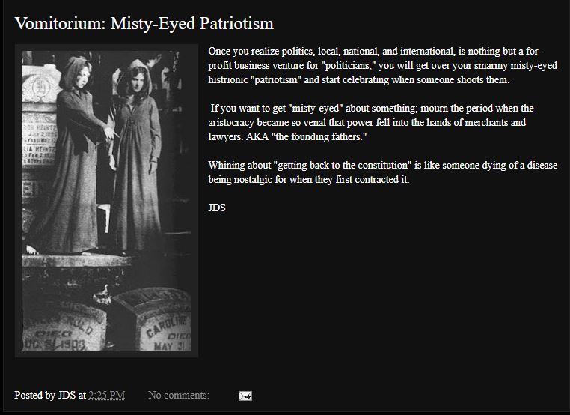The width and height of the screenshot is (570, 415).
Task: Click the word aristocracy in the post
Action: (x=231, y=123)
